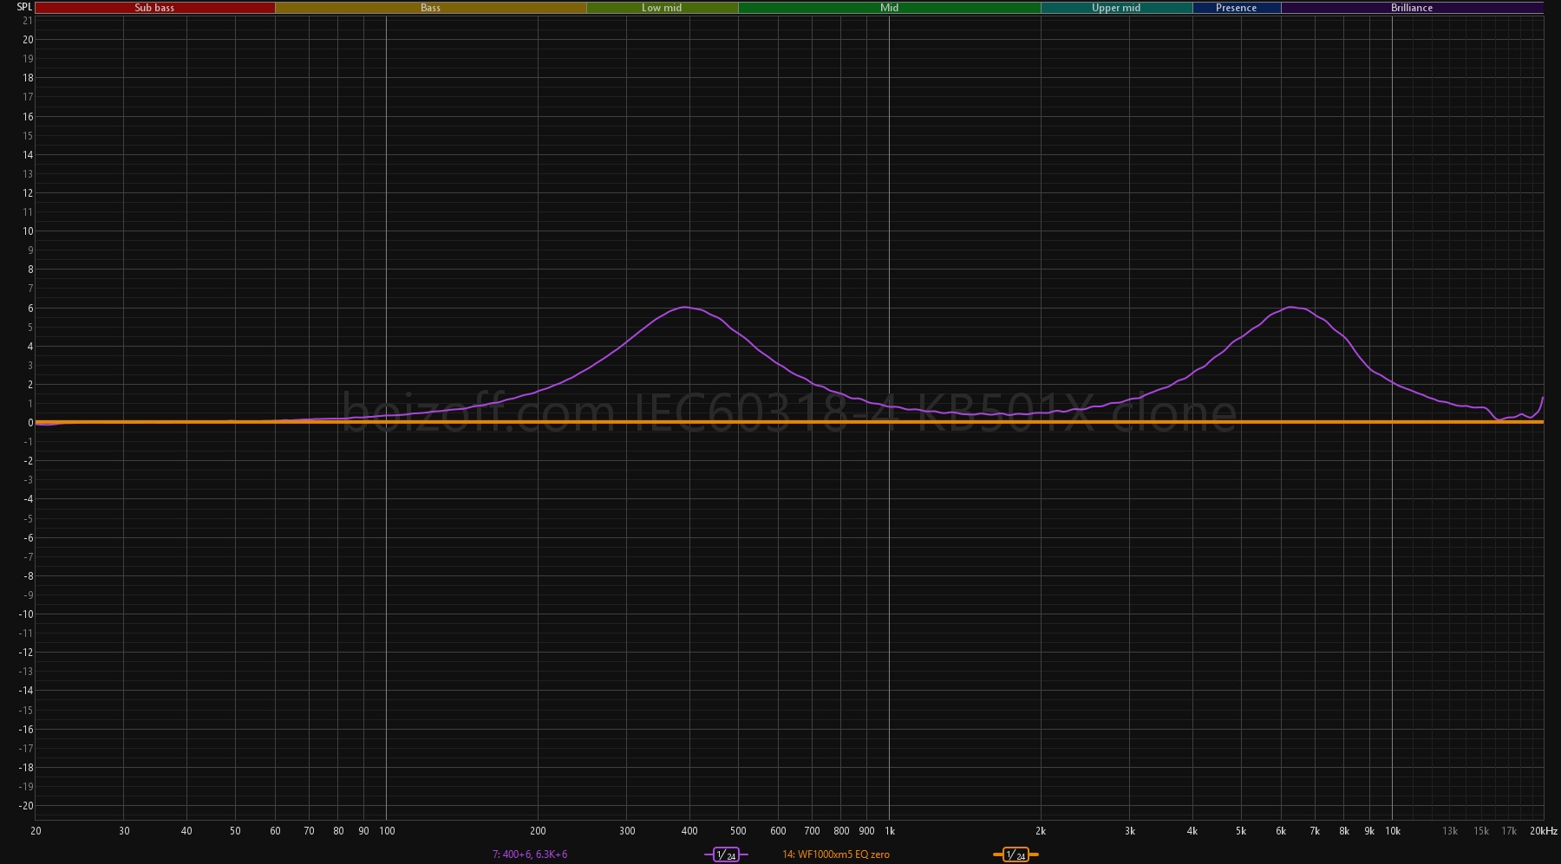Click the 1k label on frequency axis
Viewport: 1561px width, 864px height.
(x=889, y=831)
